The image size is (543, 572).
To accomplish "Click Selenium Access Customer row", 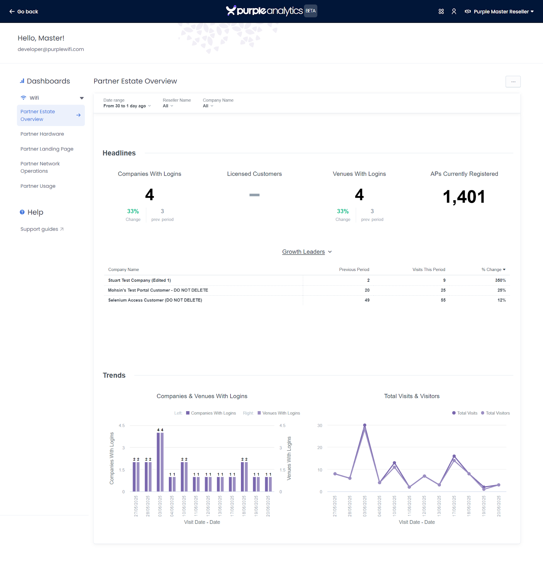I will click(307, 300).
